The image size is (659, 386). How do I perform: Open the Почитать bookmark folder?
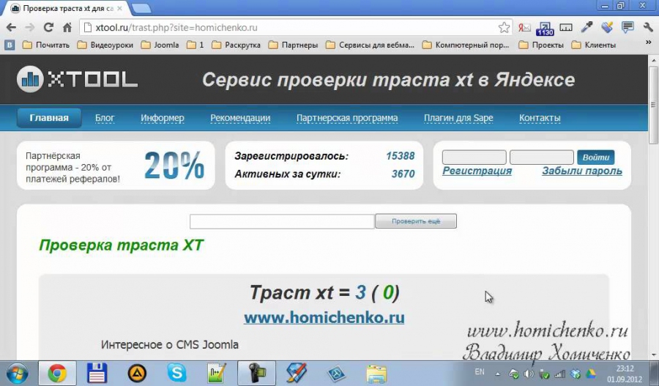46,45
